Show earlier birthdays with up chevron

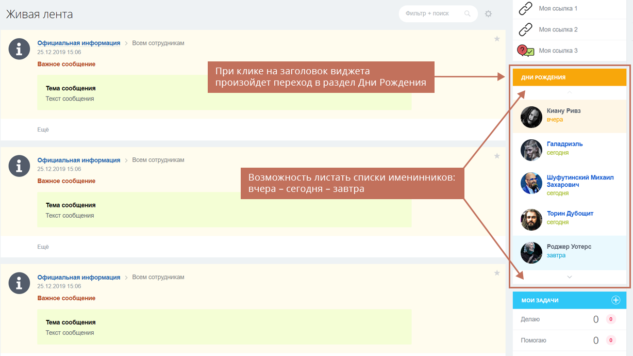(570, 92)
